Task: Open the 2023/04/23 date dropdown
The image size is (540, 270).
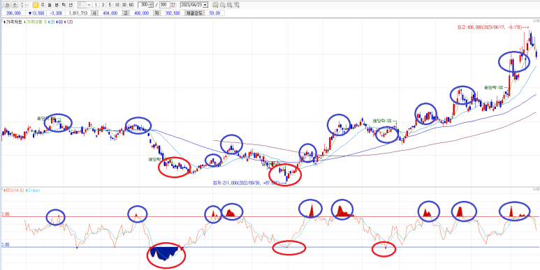Action: (205, 5)
